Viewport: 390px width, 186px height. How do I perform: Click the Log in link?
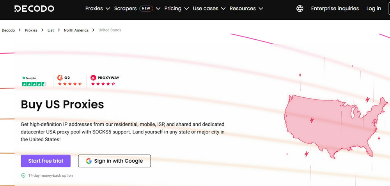coord(374,9)
